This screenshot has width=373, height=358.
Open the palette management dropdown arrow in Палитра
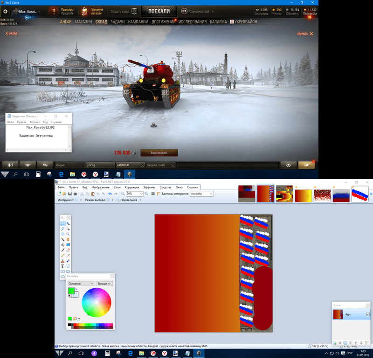pyautogui.click(x=79, y=318)
